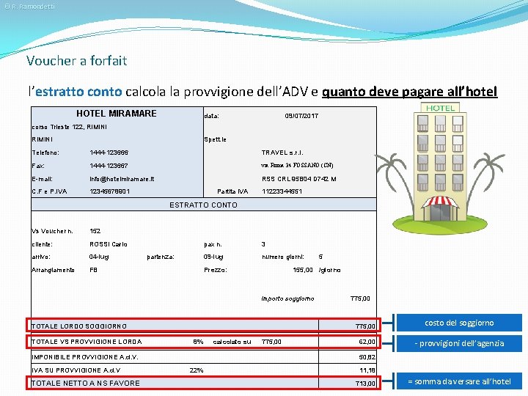The height and width of the screenshot is (396, 528).
Task: Click the FOSSANO (CN) address line
Action: point(297,165)
